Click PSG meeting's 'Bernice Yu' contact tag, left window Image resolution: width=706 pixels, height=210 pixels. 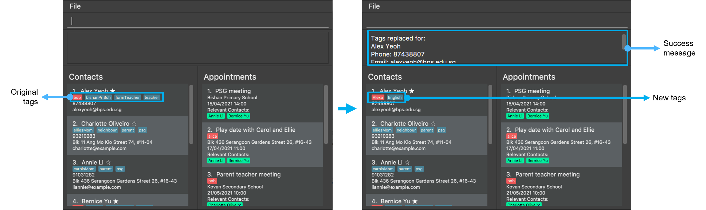click(239, 116)
